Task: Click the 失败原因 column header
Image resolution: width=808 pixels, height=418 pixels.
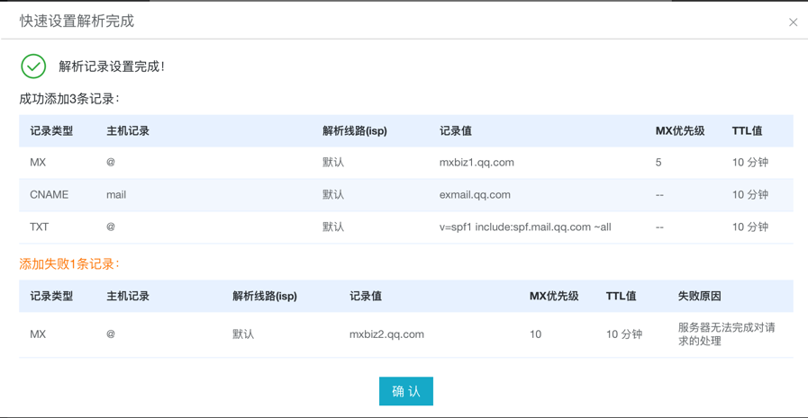Action: coord(699,296)
